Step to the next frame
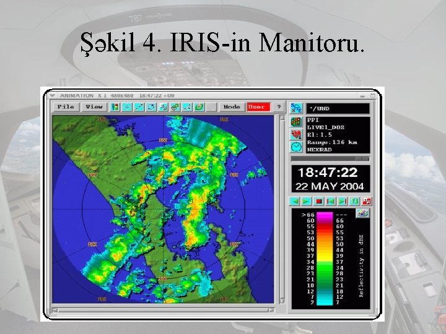The width and height of the screenshot is (446, 334). (x=343, y=202)
